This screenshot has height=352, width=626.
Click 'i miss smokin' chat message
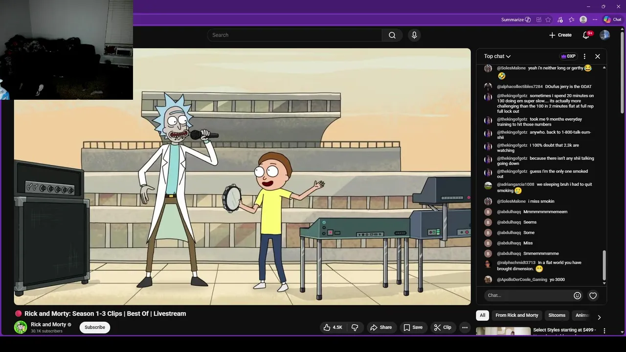coord(541,201)
